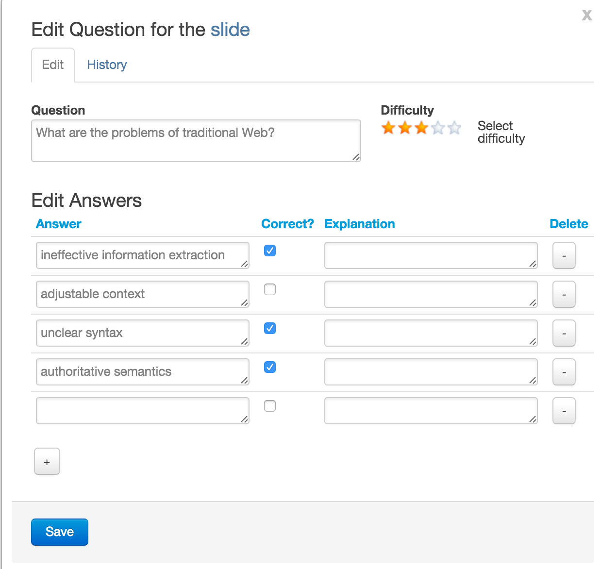The height and width of the screenshot is (569, 601).
Task: Delete the empty last answer row
Action: click(564, 411)
